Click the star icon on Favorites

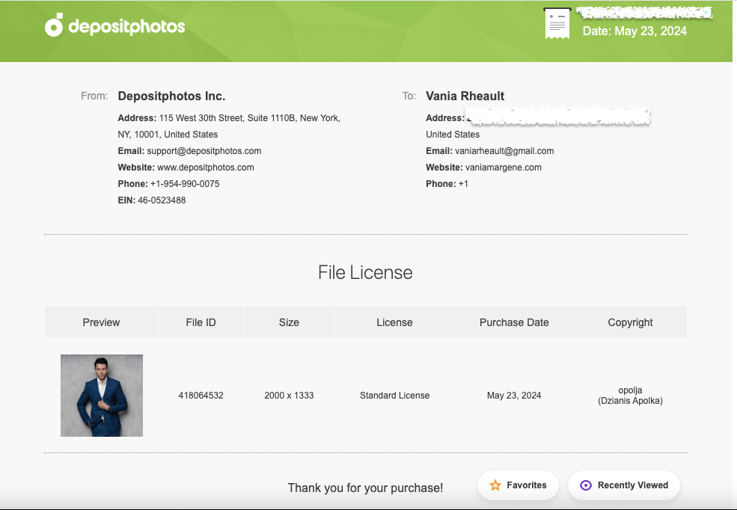495,485
